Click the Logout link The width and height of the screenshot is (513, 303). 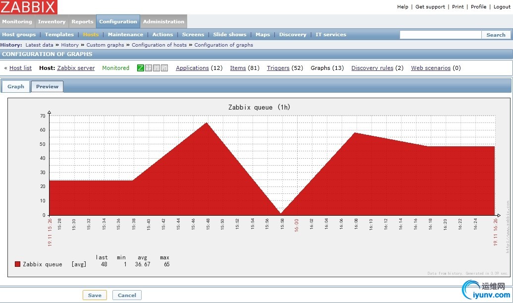[x=502, y=6]
